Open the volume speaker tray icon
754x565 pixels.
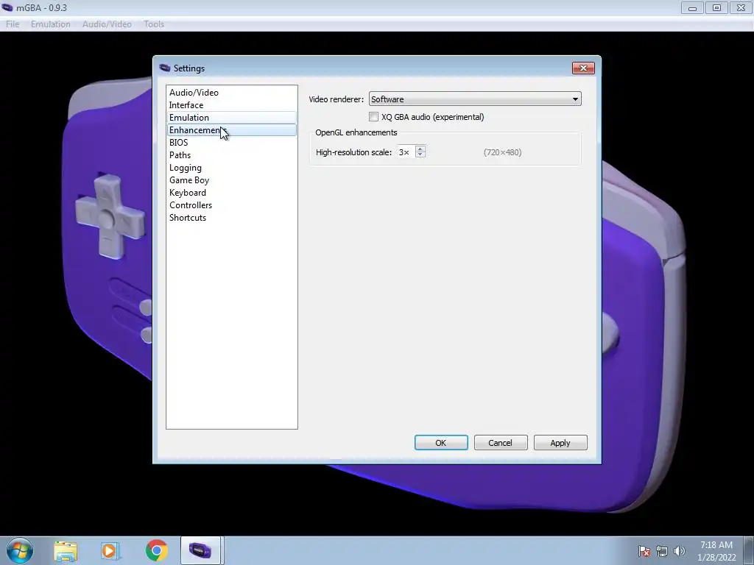[679, 551]
